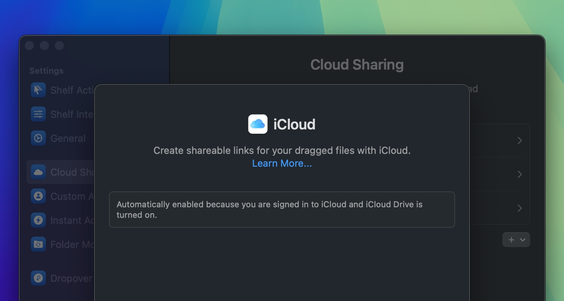The image size is (564, 301).
Task: Open Custom Actions via its person icon
Action: (x=38, y=196)
